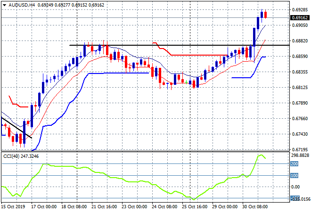Click the 30 Oct 08:00 time label

pos(255,207)
